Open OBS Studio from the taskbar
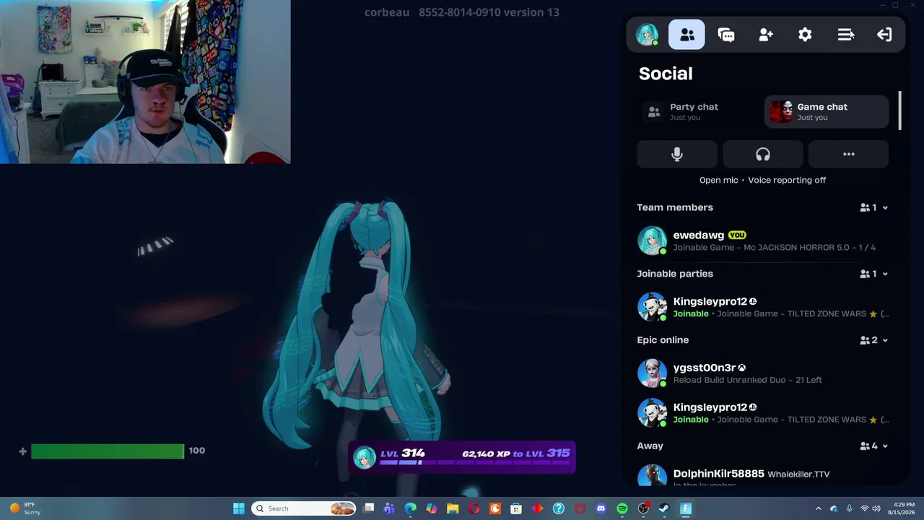Image resolution: width=924 pixels, height=520 pixels. pyautogui.click(x=643, y=508)
